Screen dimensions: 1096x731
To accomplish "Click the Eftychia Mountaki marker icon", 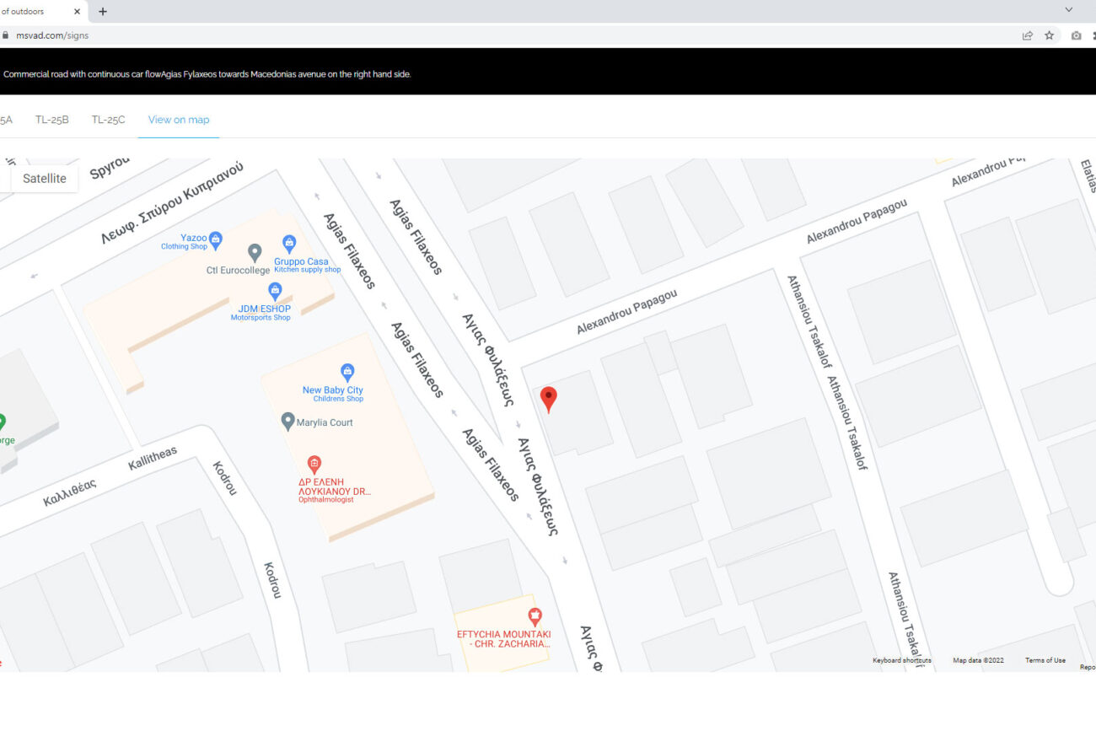I will coord(534,617).
